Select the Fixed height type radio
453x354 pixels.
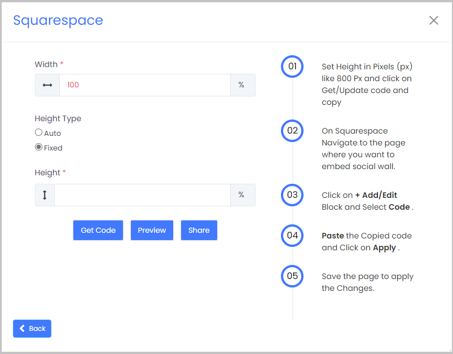38,147
